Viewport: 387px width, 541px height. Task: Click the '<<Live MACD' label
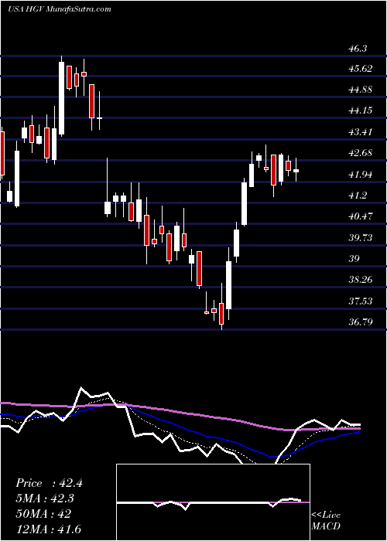pyautogui.click(x=326, y=521)
